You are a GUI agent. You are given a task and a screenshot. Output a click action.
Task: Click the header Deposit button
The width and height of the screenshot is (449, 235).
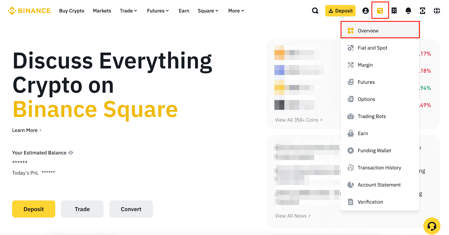(x=340, y=11)
